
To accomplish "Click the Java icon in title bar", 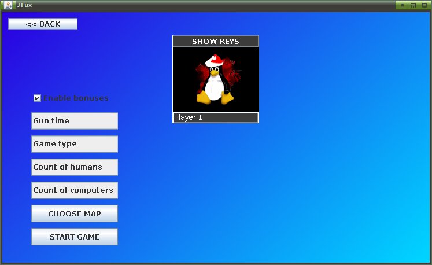I will (x=8, y=5).
